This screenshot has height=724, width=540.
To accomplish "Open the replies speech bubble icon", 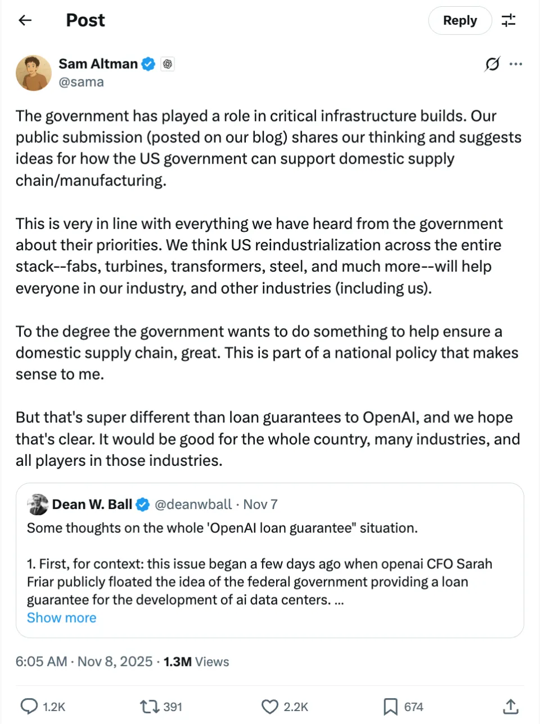I will coord(29,706).
